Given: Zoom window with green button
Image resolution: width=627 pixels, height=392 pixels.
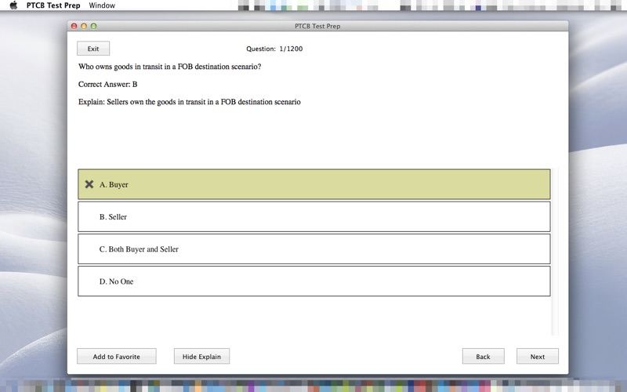Looking at the screenshot, I should [x=93, y=26].
